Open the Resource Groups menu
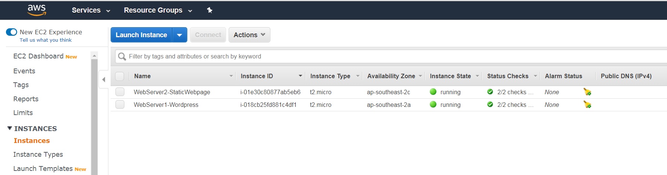The image size is (667, 175). click(x=158, y=10)
